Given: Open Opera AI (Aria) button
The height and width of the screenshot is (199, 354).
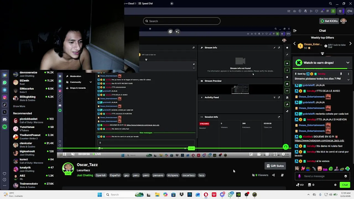Looking at the screenshot, I should (350, 11).
